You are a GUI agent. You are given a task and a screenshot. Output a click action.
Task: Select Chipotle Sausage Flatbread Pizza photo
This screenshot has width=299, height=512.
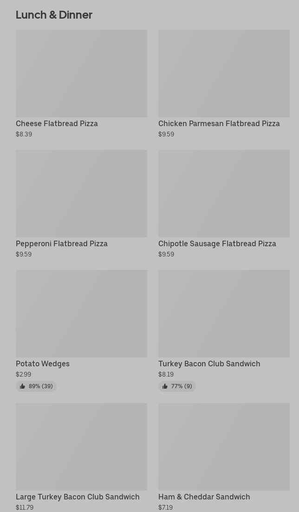click(224, 194)
